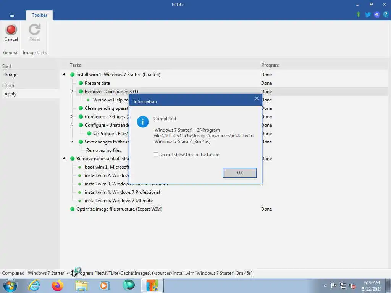Click the Completed status bar text
This screenshot has width=391, height=293.
tap(127, 273)
